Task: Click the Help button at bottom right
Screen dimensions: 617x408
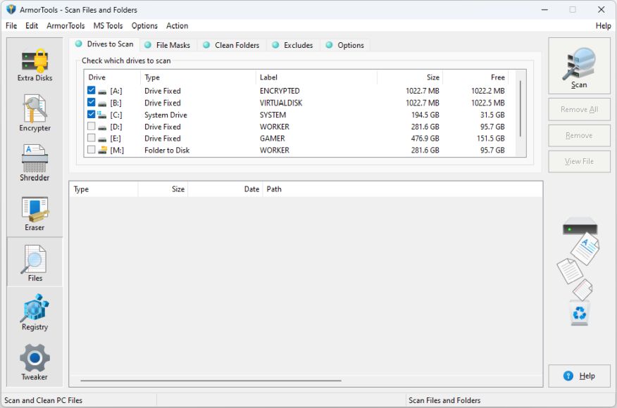Action: pyautogui.click(x=579, y=376)
